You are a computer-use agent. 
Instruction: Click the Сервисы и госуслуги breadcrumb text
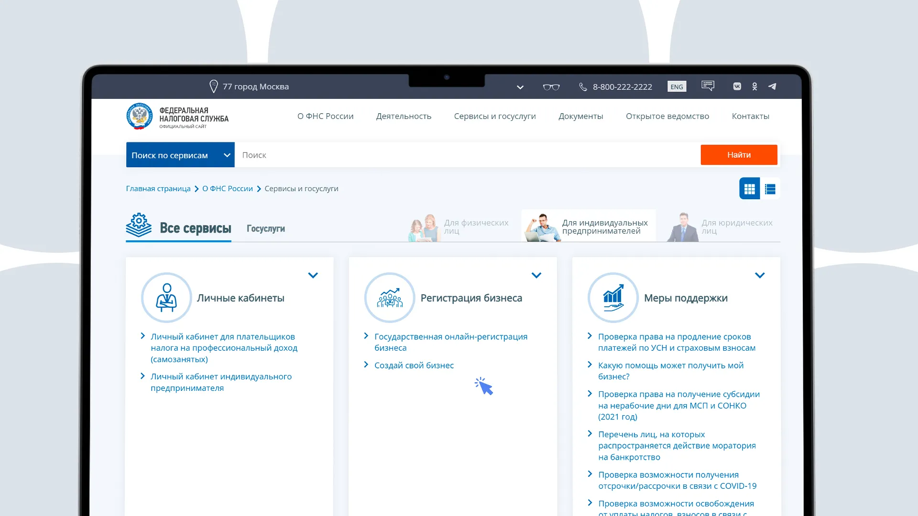coord(301,189)
